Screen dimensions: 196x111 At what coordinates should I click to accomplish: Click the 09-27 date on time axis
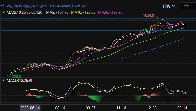(91, 108)
